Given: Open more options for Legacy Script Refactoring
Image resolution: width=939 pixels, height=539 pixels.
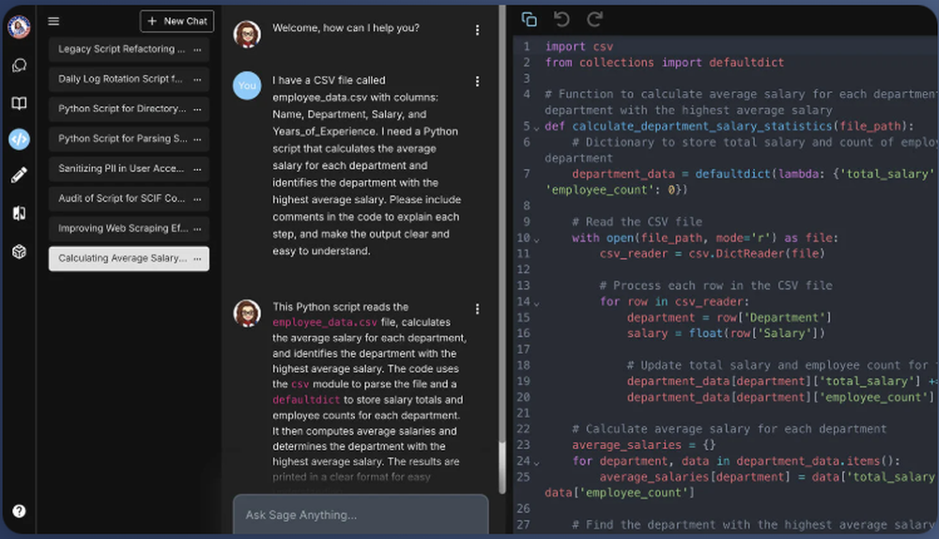Looking at the screenshot, I should (x=197, y=50).
